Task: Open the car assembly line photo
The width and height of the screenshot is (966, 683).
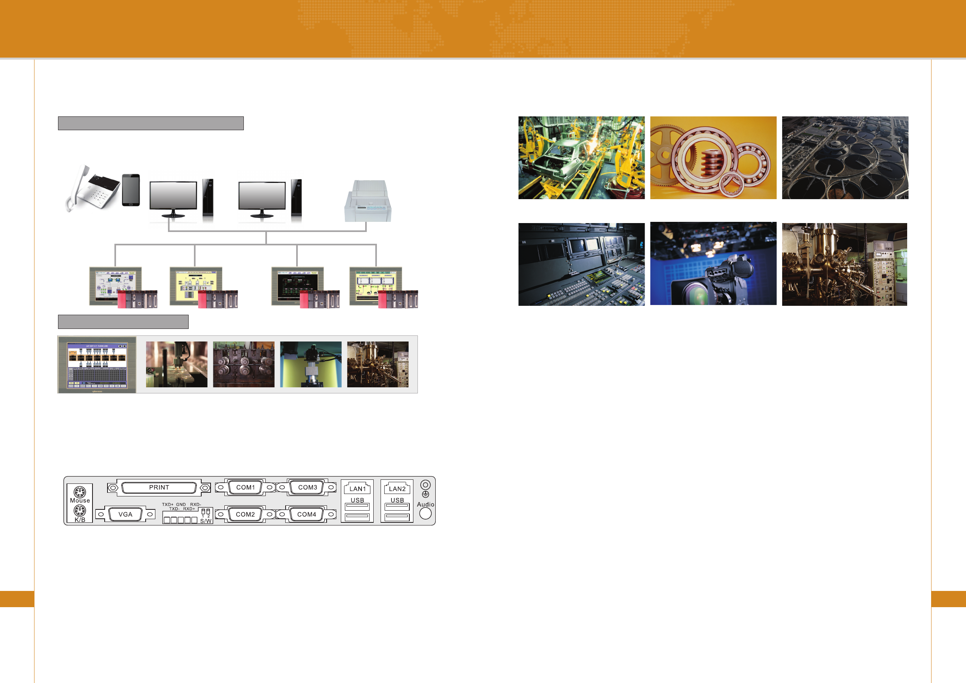Action: [x=581, y=158]
